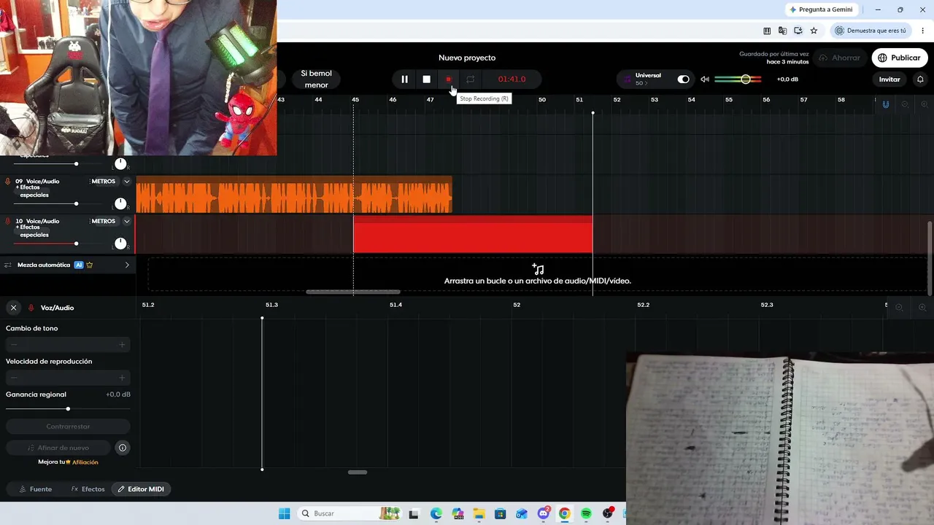This screenshot has height=525, width=934.
Task: Open the Windows Start menu
Action: pyautogui.click(x=284, y=513)
